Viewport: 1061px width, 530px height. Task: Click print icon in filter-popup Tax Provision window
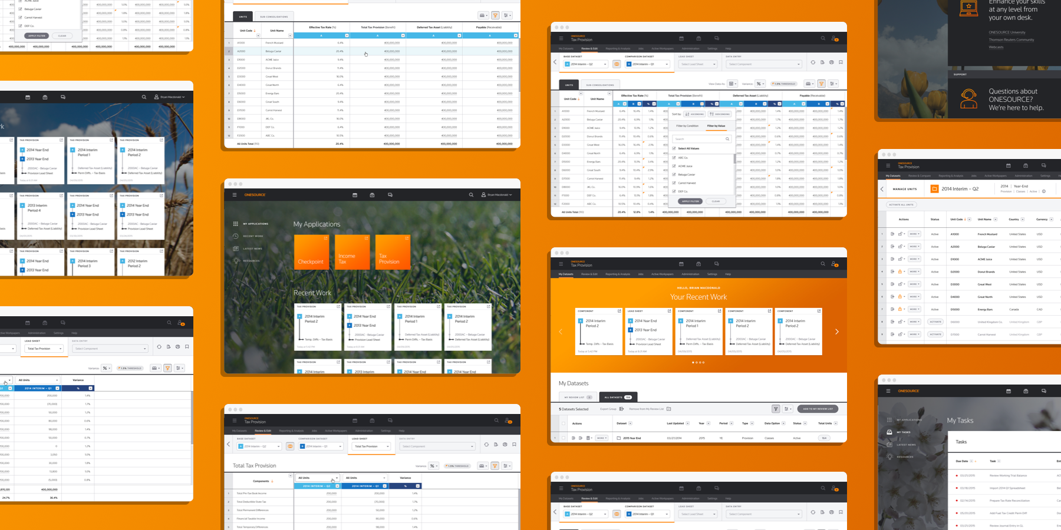coord(832,62)
